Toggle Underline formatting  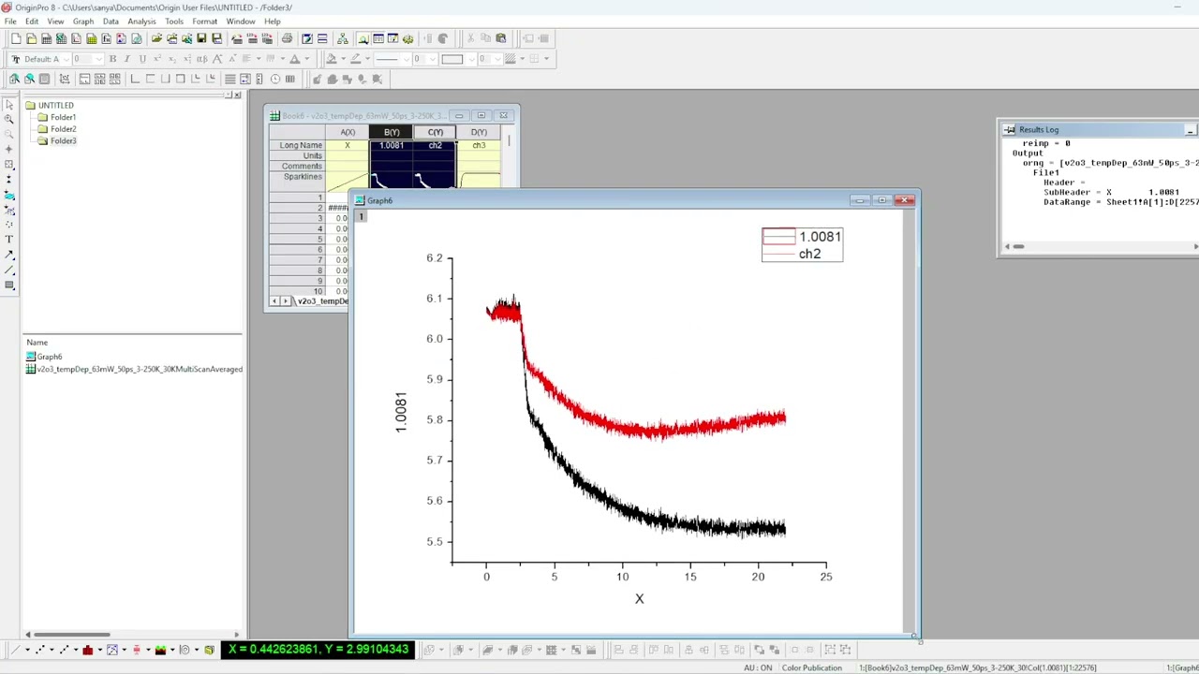tap(142, 59)
